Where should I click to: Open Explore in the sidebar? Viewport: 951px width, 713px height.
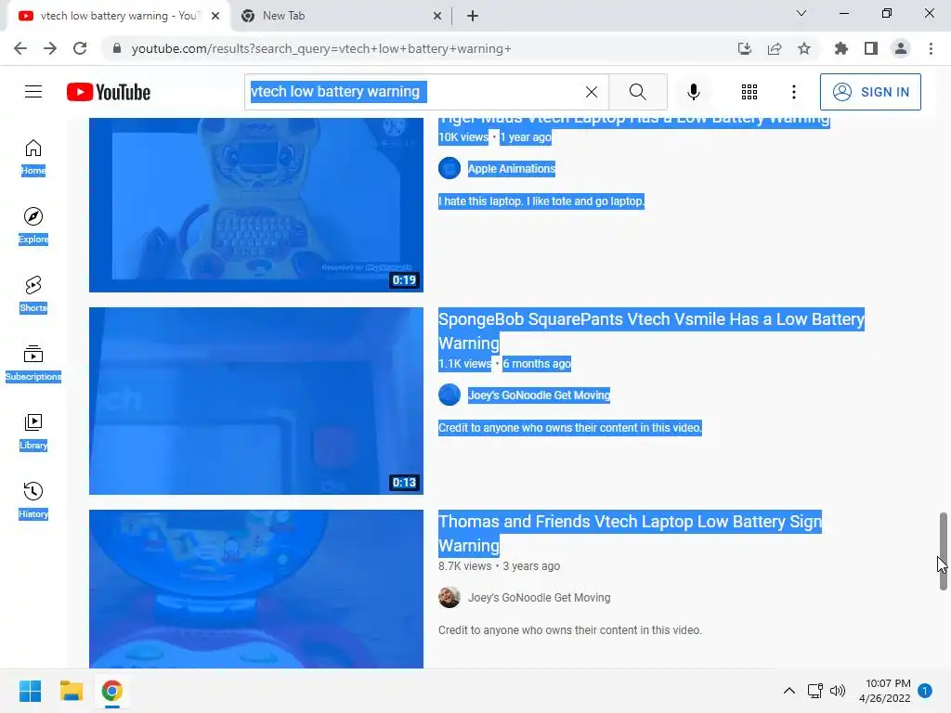pyautogui.click(x=33, y=226)
